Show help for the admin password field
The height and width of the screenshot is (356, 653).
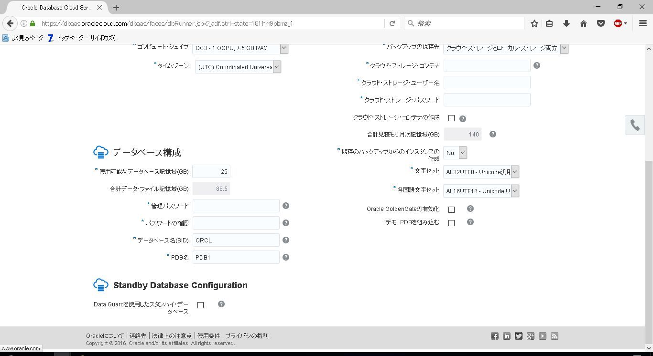(286, 206)
